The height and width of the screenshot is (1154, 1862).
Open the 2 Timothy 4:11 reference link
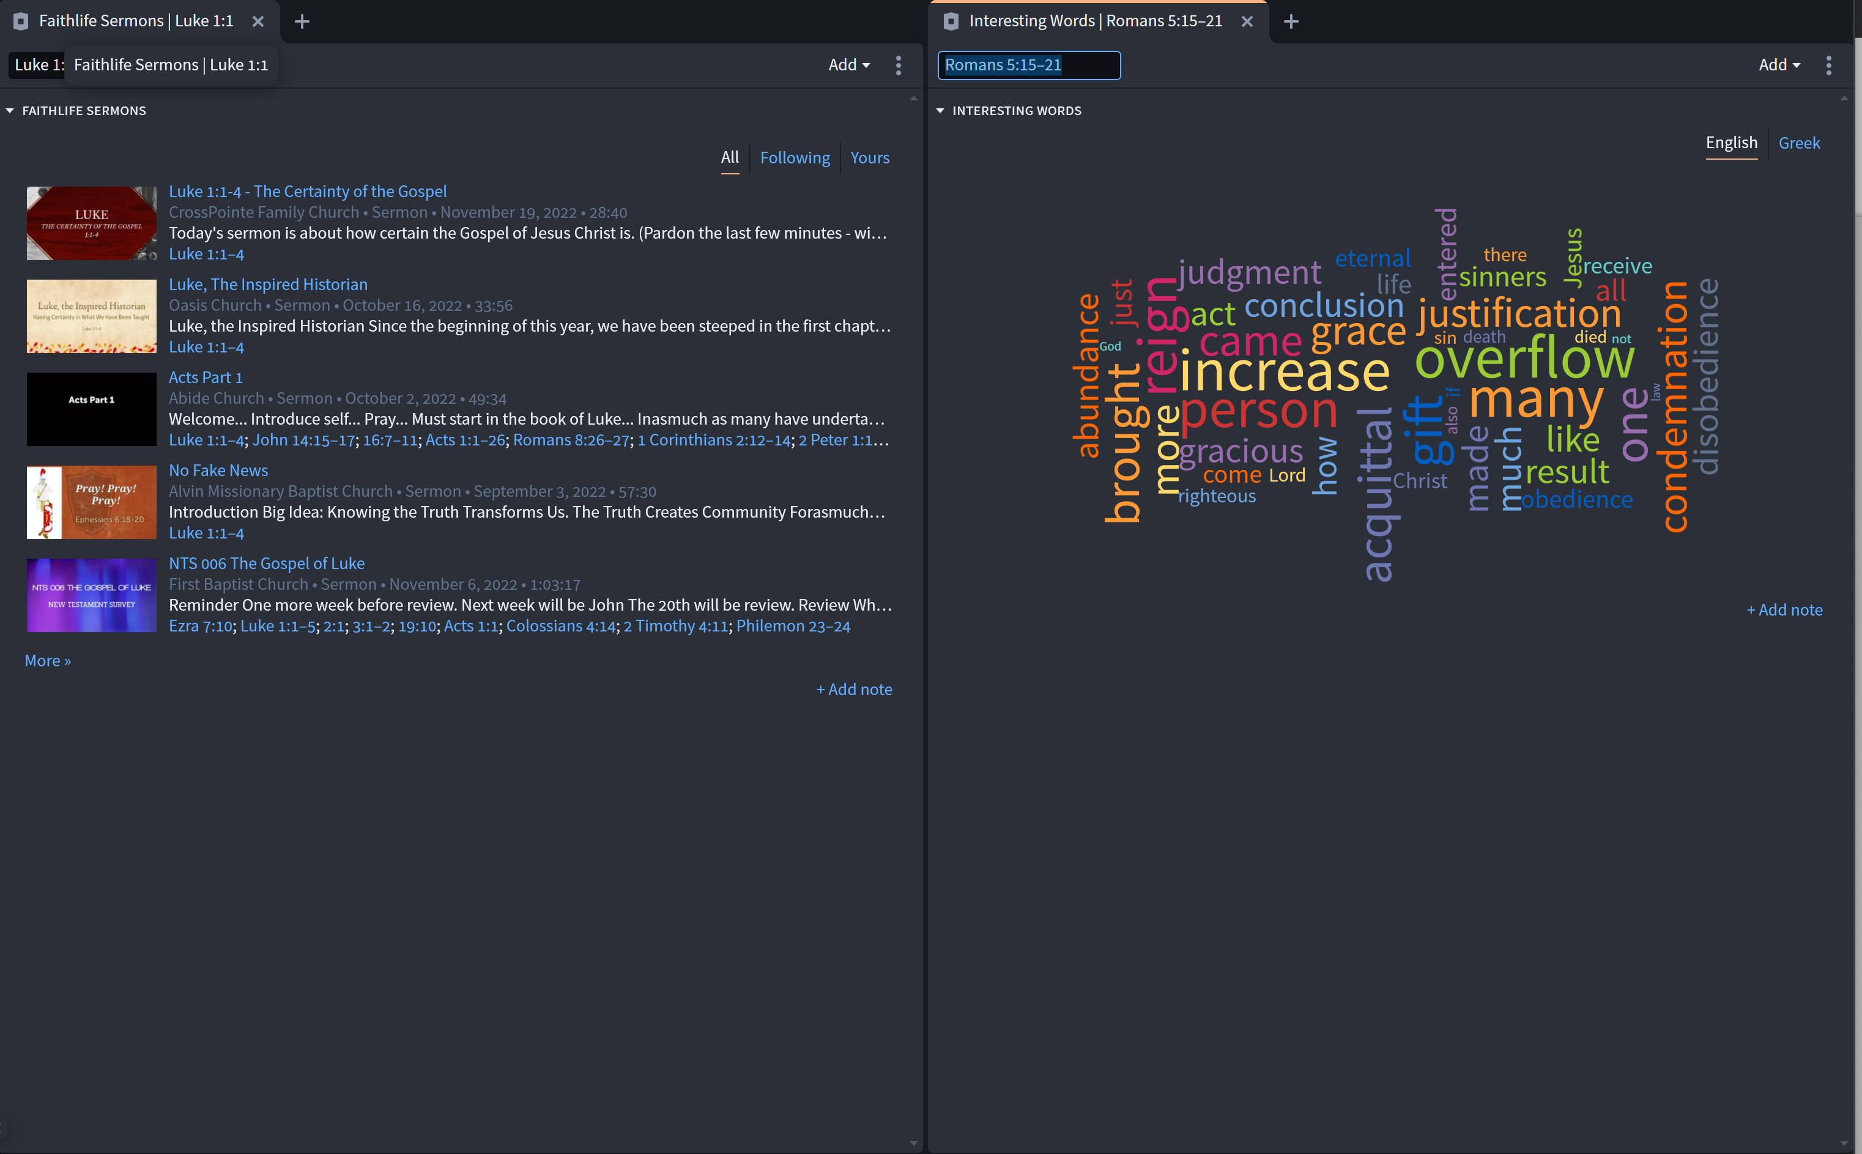coord(675,626)
